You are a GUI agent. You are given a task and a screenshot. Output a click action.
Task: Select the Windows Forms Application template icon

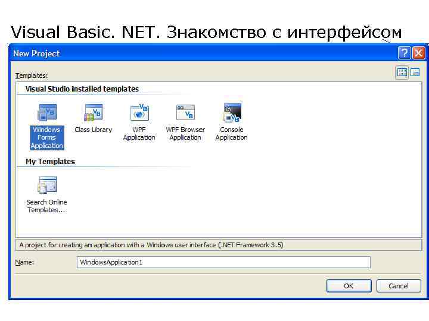coord(47,112)
